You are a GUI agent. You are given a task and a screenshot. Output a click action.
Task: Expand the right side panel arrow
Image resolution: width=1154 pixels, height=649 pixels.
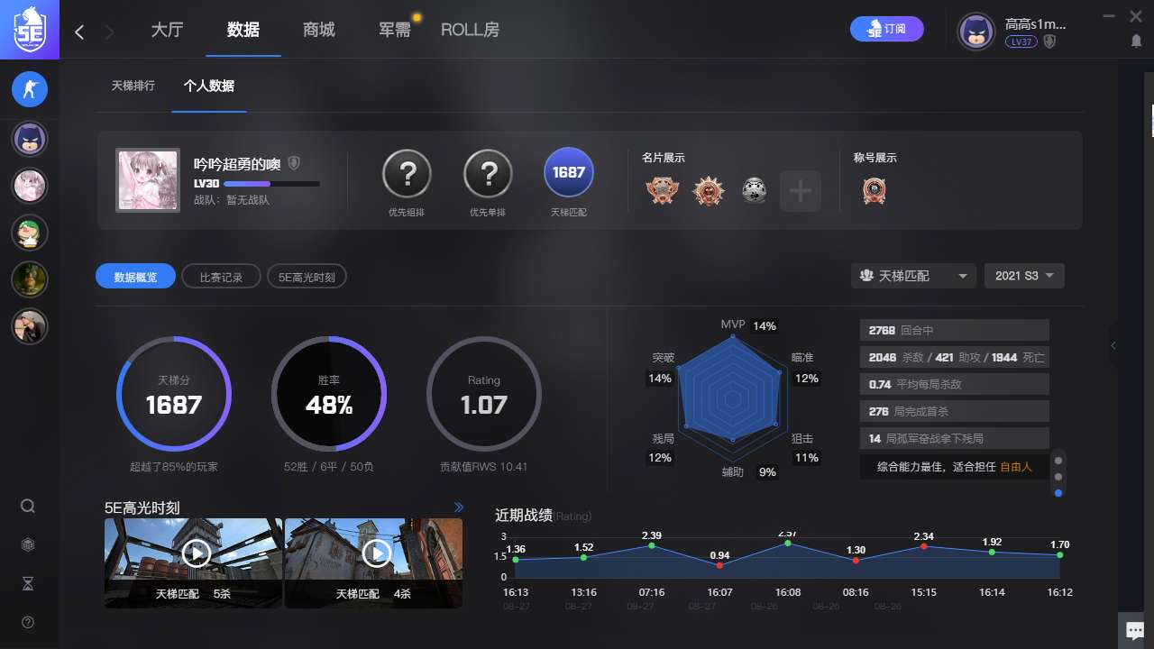[1113, 345]
